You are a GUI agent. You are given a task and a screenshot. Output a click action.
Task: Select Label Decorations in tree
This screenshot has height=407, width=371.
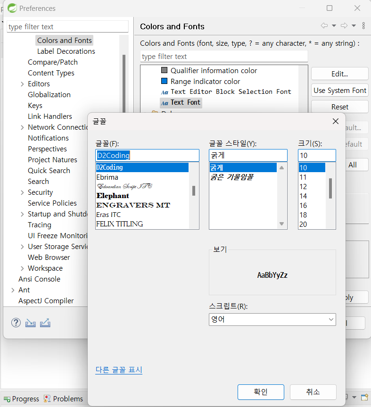66,51
